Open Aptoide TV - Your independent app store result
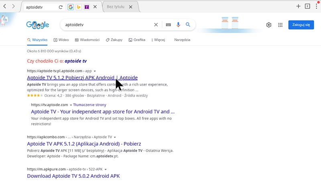This screenshot has width=321, height=181. (103, 111)
